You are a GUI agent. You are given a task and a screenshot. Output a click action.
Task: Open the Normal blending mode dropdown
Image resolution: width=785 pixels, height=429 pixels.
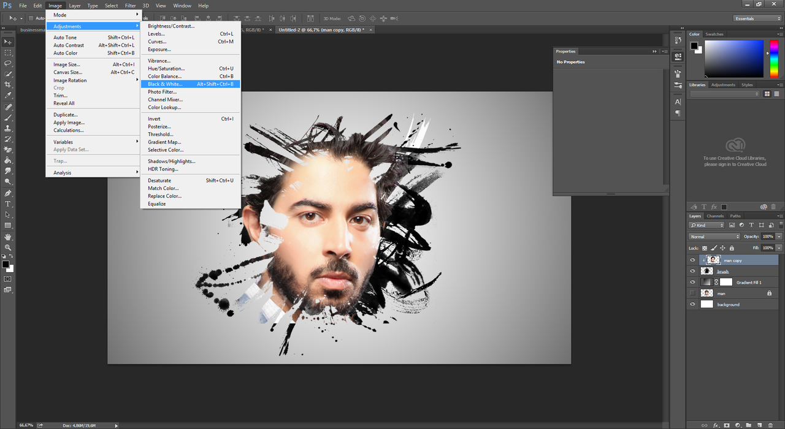point(714,237)
